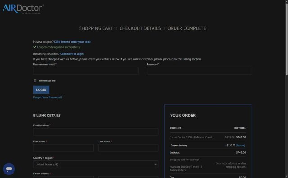This screenshot has width=288, height=178.
Task: Click here to enter your coupon code
Action: tap(72, 42)
